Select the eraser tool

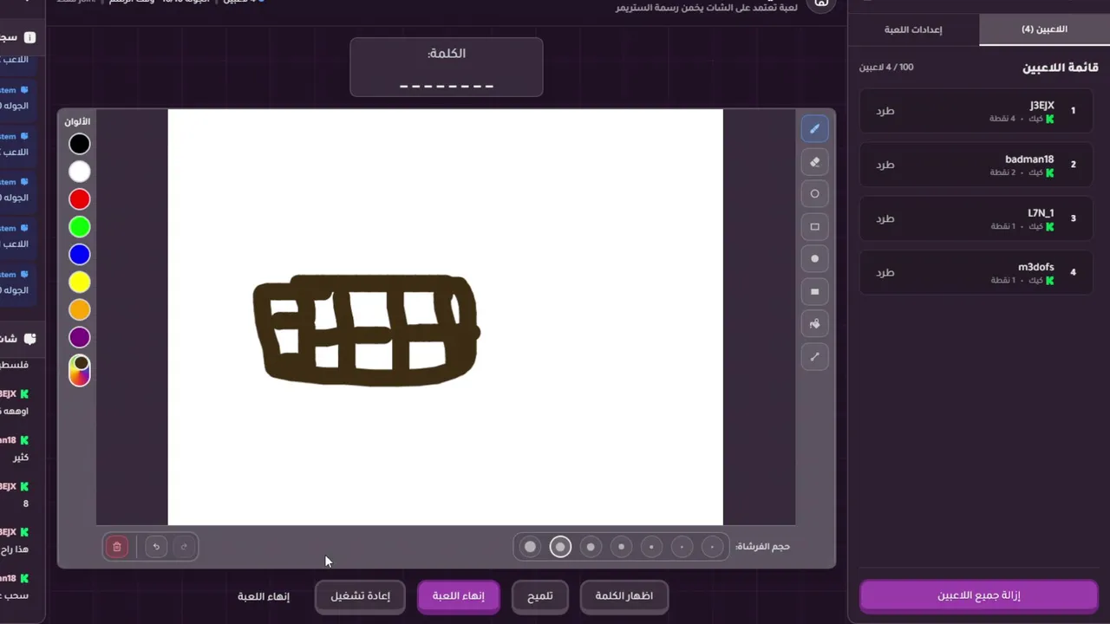[x=814, y=162]
